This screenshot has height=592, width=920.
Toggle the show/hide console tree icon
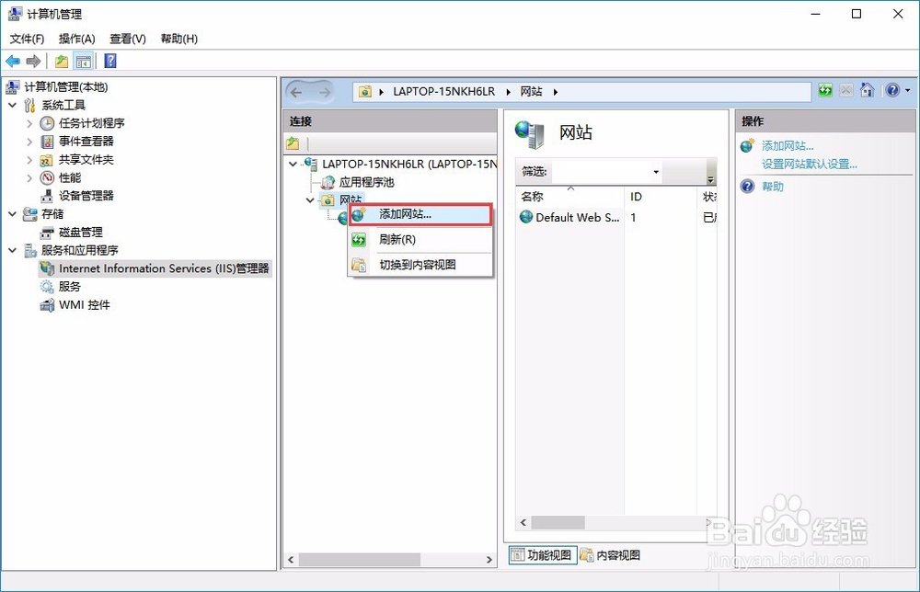[x=84, y=61]
